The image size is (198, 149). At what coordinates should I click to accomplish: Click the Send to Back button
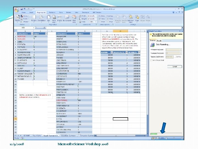click(x=124, y=19)
